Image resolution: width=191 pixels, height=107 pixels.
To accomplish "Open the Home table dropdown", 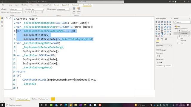I will pyautogui.click(x=16, y=12).
